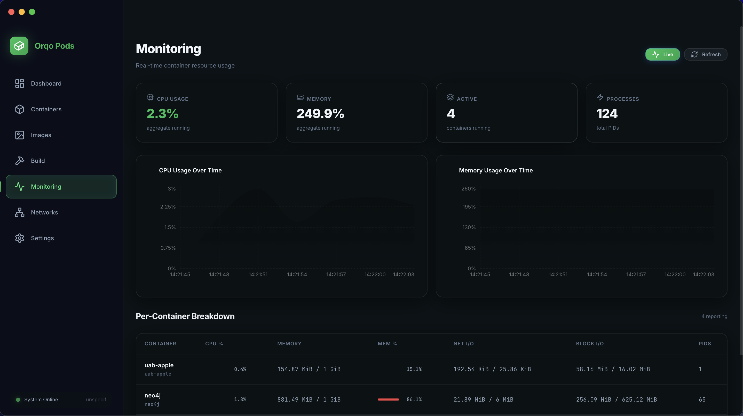Toggle the Live monitoring switch
The width and height of the screenshot is (743, 416).
tap(662, 54)
